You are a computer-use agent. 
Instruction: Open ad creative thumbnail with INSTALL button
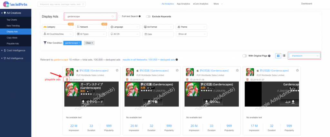[212, 94]
